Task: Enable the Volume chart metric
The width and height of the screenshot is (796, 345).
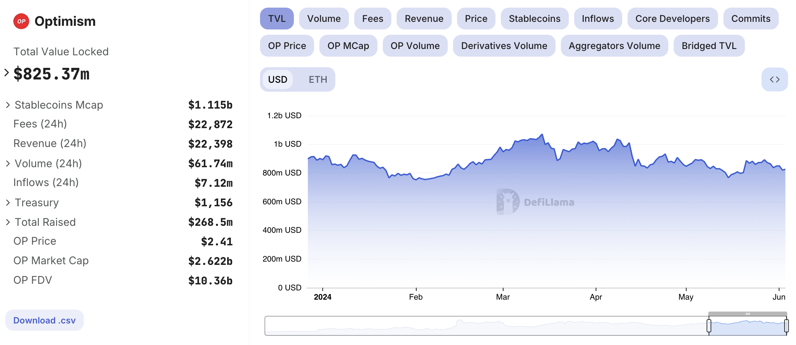Action: [324, 19]
